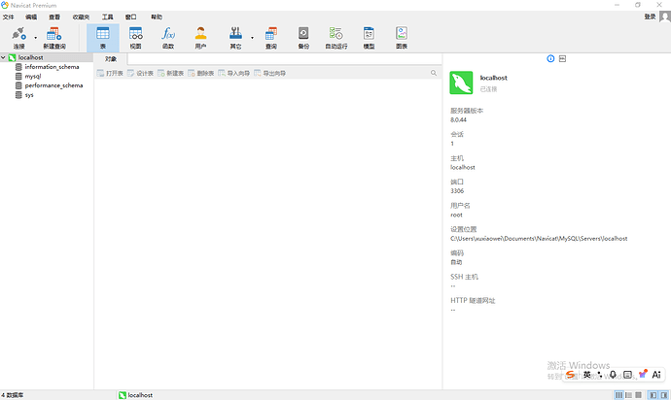Open the 工具 (Tools) menu

pos(107,17)
